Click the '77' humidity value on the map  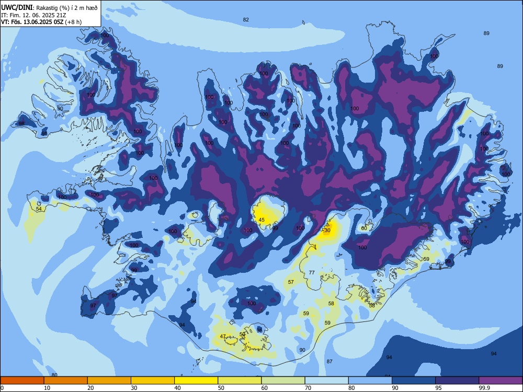(312, 272)
